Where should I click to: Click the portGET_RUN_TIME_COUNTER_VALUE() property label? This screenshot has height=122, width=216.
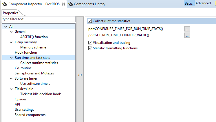tap(119, 35)
